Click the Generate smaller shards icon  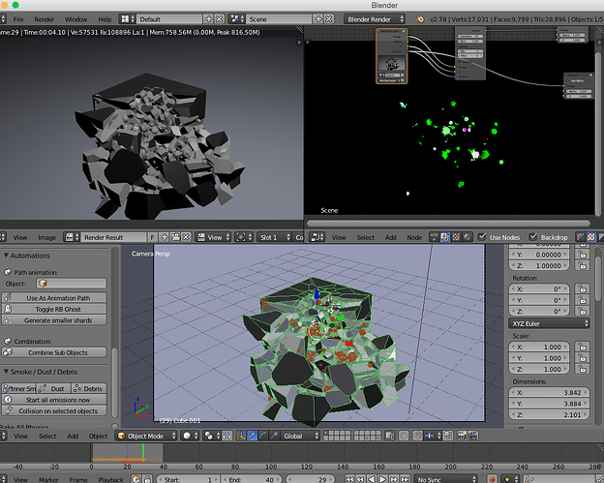8,320
